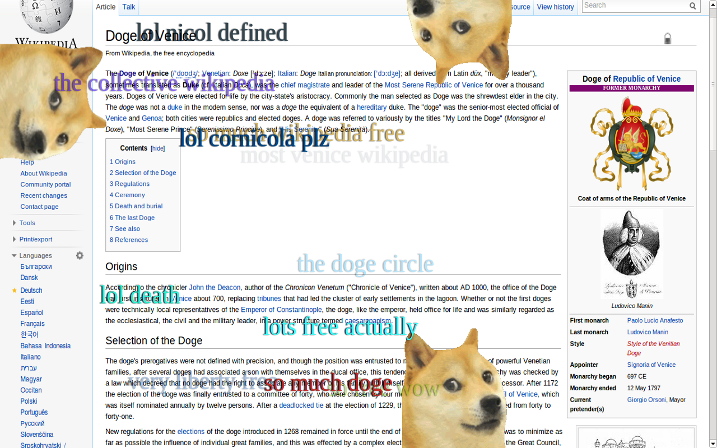The image size is (717, 448).
Task: Follow the John the Deacon link
Action: click(x=215, y=287)
